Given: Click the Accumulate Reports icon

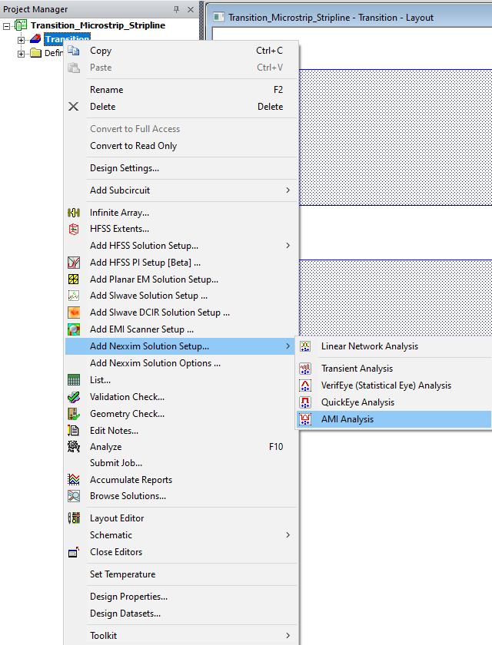Looking at the screenshot, I should click(74, 480).
